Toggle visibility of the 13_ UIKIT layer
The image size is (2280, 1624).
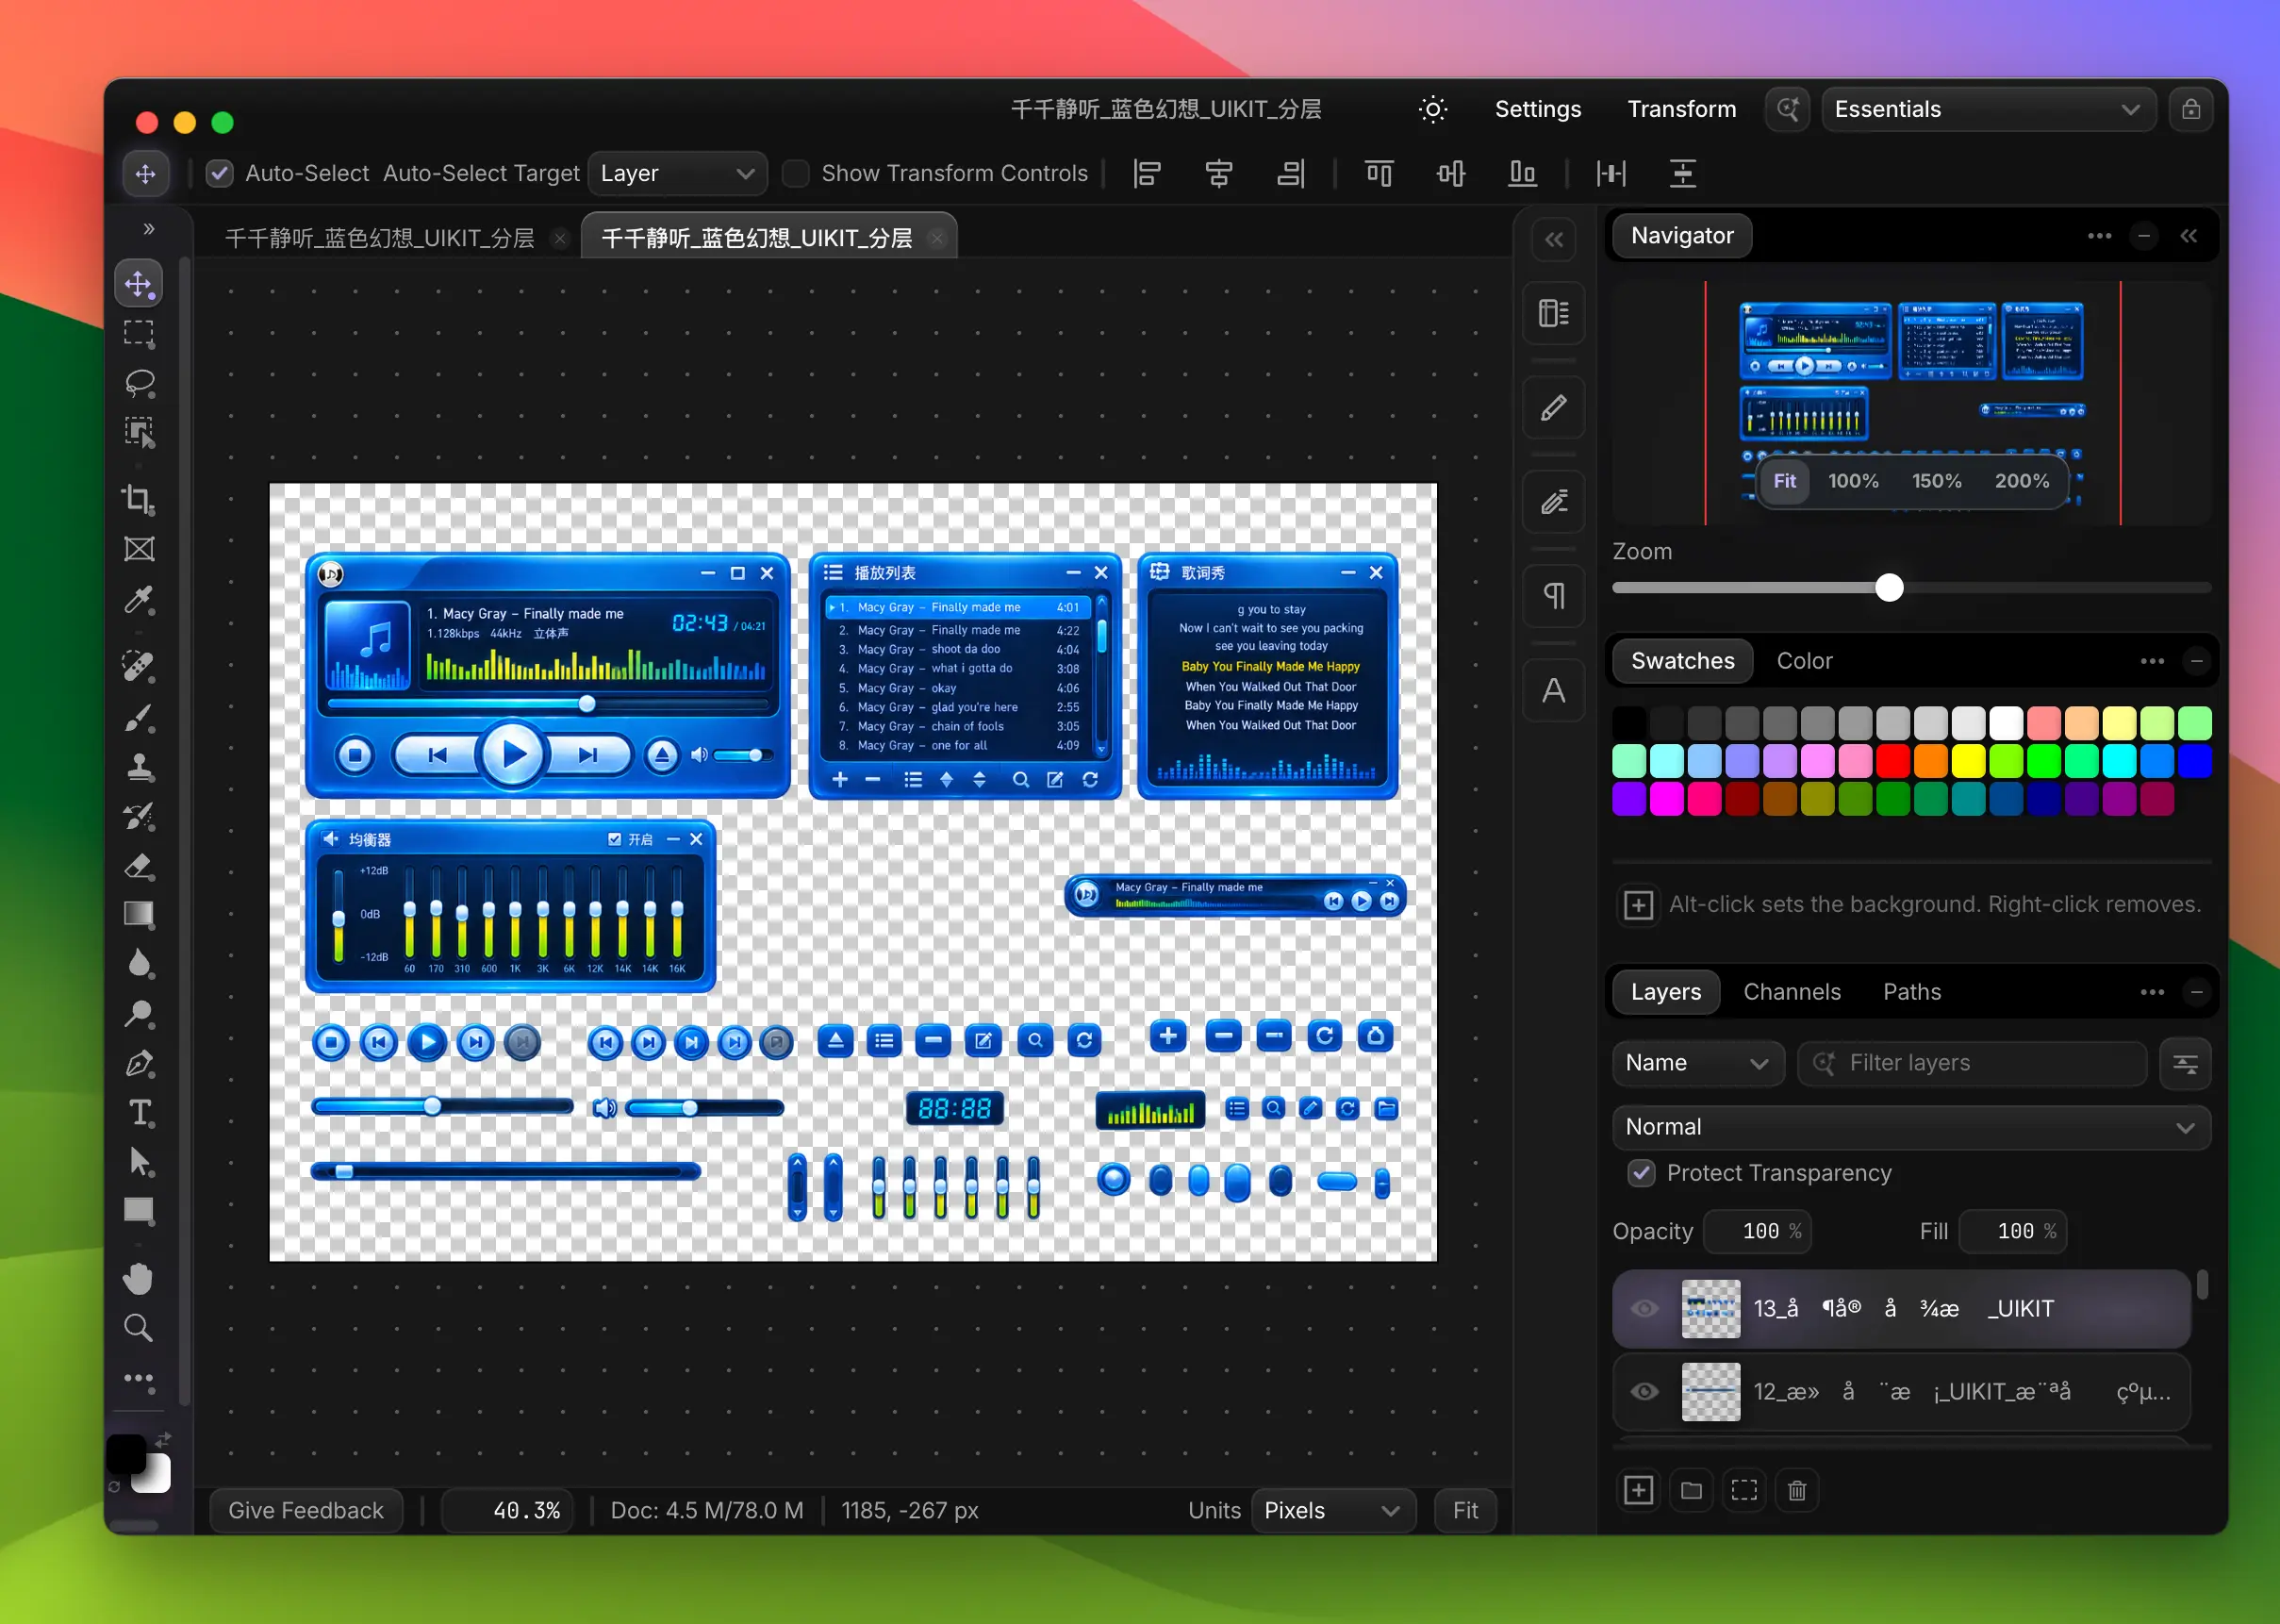coord(1644,1308)
